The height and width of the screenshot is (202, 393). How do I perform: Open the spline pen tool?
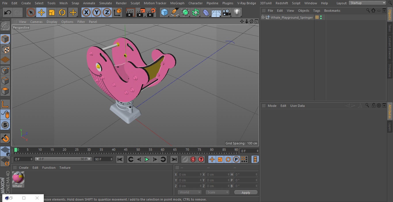[x=175, y=13]
